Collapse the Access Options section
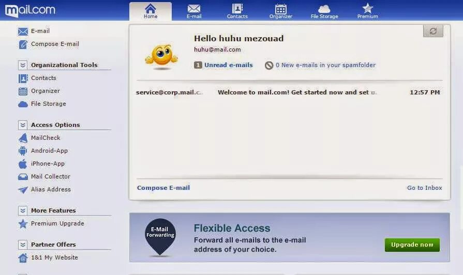Screen dimensions: 463x275 tap(23, 125)
